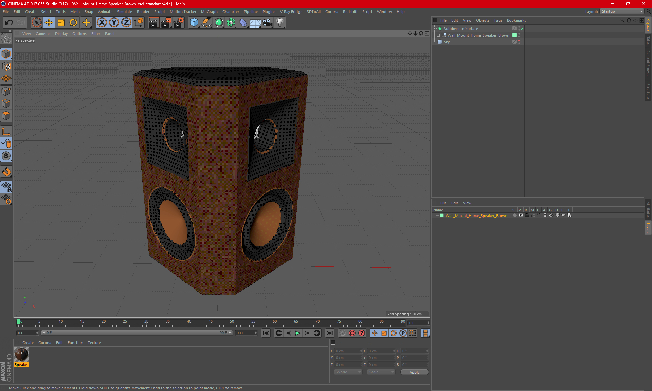Play the animation forward

point(297,333)
